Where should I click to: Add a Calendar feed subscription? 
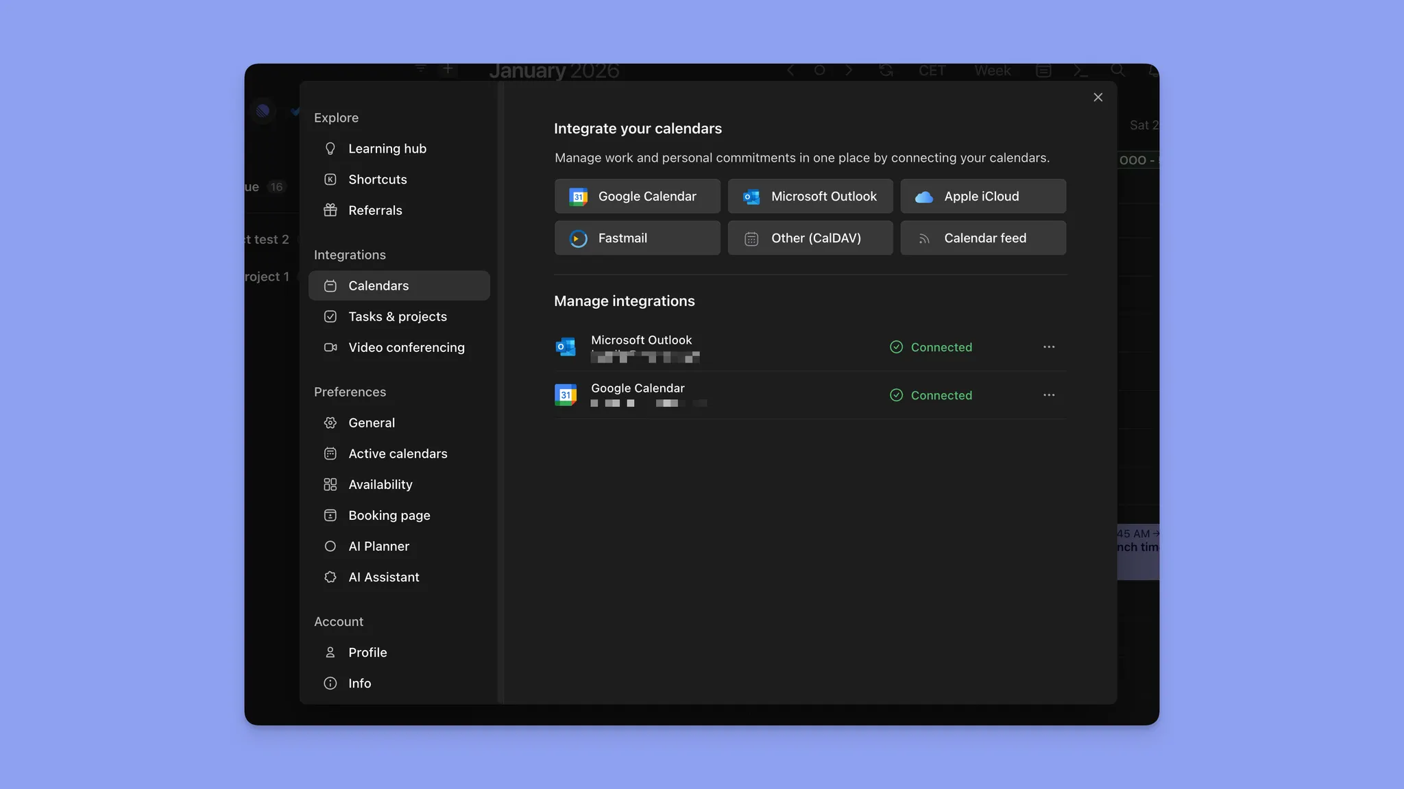(982, 238)
